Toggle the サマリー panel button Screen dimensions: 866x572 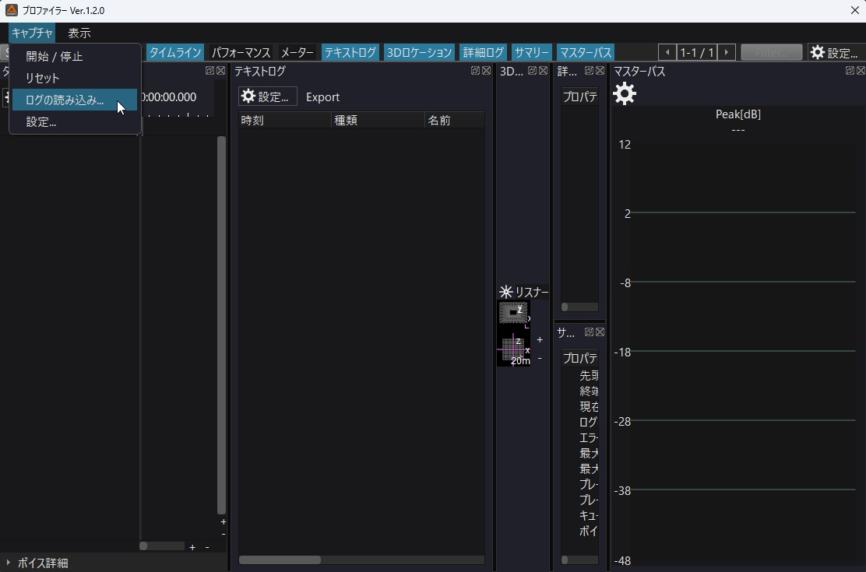pyautogui.click(x=531, y=52)
